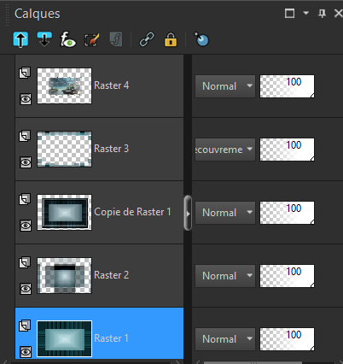
Task: Click the greyed layer styles icon
Action: (116, 39)
